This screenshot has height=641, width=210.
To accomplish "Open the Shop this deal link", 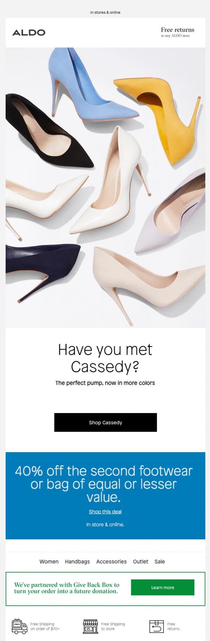I will 105,512.
